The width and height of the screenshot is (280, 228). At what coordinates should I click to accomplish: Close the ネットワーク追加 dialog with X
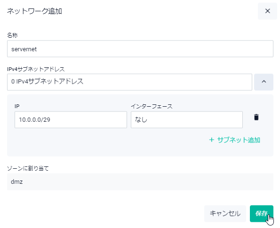(267, 11)
